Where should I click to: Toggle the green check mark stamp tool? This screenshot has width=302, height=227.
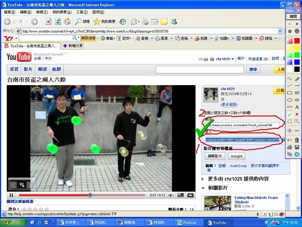tap(290, 114)
